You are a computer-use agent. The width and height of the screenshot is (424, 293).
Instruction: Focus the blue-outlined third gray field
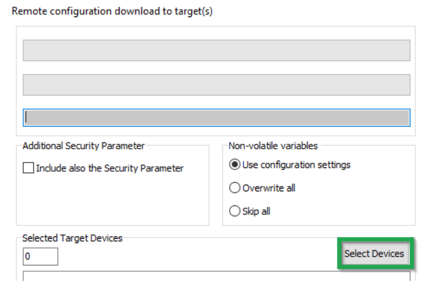216,118
